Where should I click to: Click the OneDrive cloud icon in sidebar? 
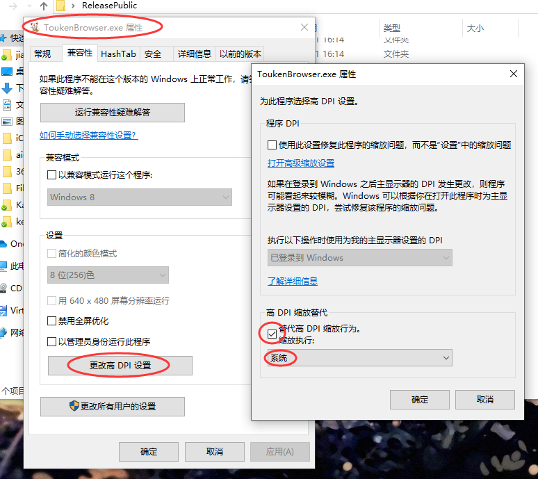coord(5,243)
